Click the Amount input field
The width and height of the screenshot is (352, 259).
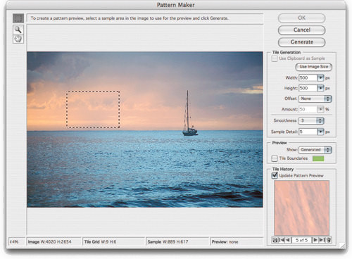[x=308, y=109]
